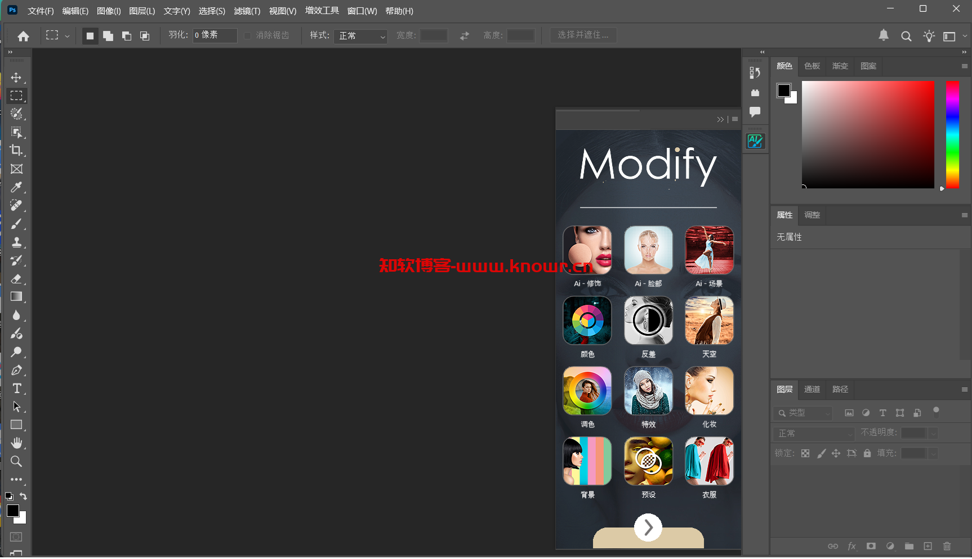Open the 不透明度 opacity dropdown arrow

click(933, 433)
